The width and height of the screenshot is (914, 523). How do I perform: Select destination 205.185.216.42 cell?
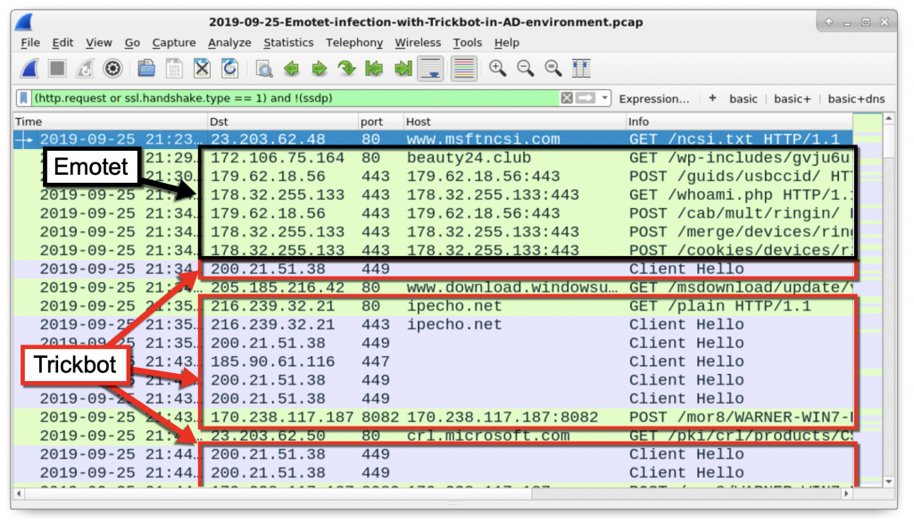pos(278,287)
